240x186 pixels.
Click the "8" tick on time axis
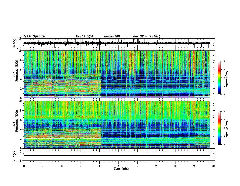pyautogui.click(x=175, y=166)
